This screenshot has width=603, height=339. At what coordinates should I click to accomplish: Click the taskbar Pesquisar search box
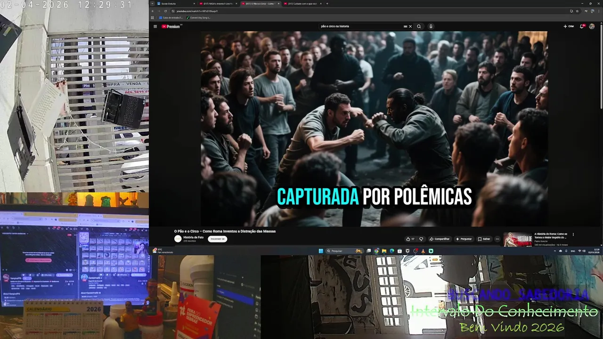[x=344, y=251]
